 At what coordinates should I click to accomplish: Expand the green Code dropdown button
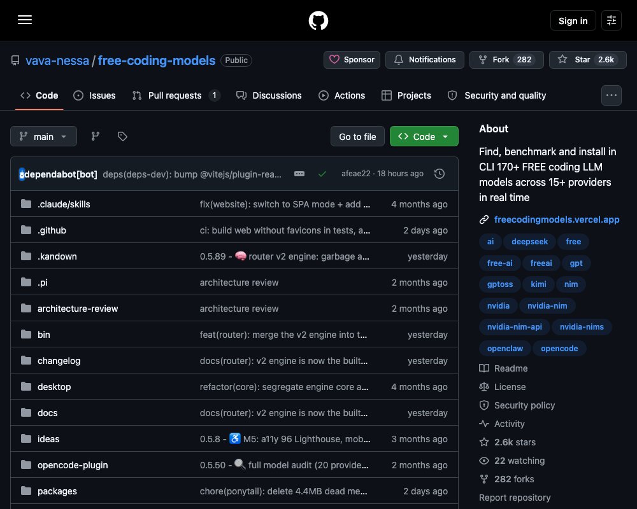pyautogui.click(x=424, y=136)
